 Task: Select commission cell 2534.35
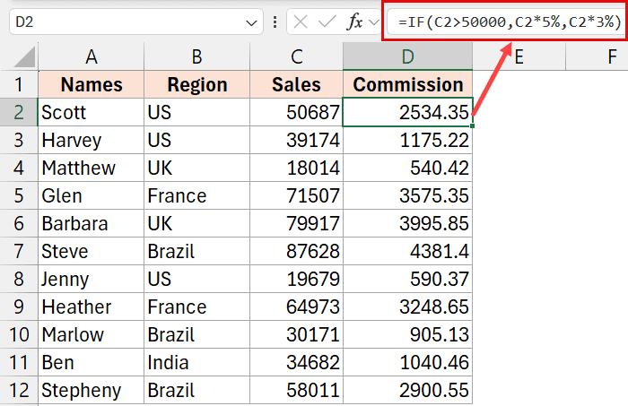(x=407, y=112)
